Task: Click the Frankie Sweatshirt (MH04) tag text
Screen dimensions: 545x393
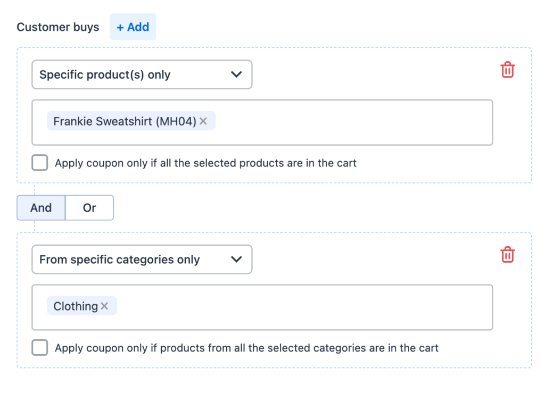Action: coord(125,121)
